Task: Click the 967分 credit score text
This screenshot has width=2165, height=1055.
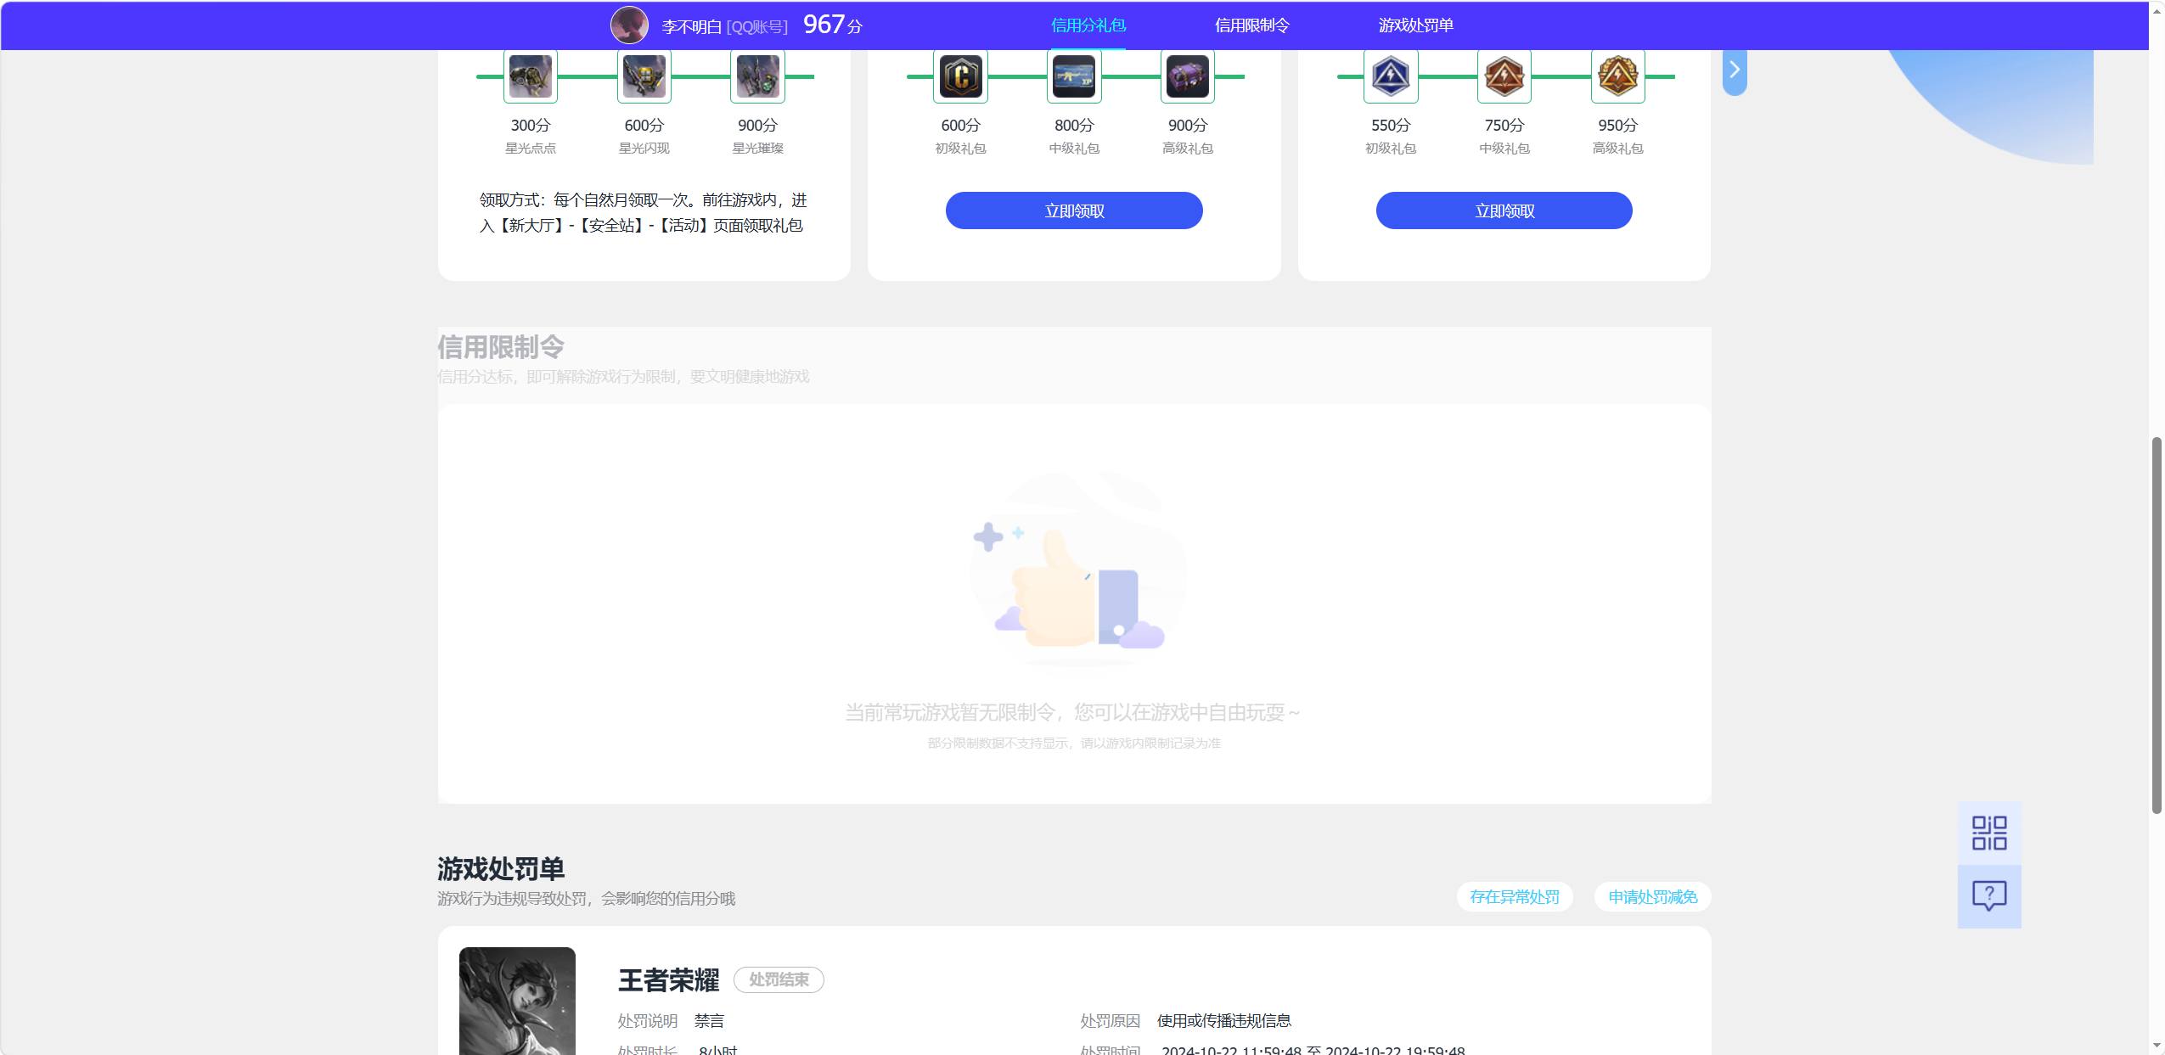Action: [x=832, y=25]
